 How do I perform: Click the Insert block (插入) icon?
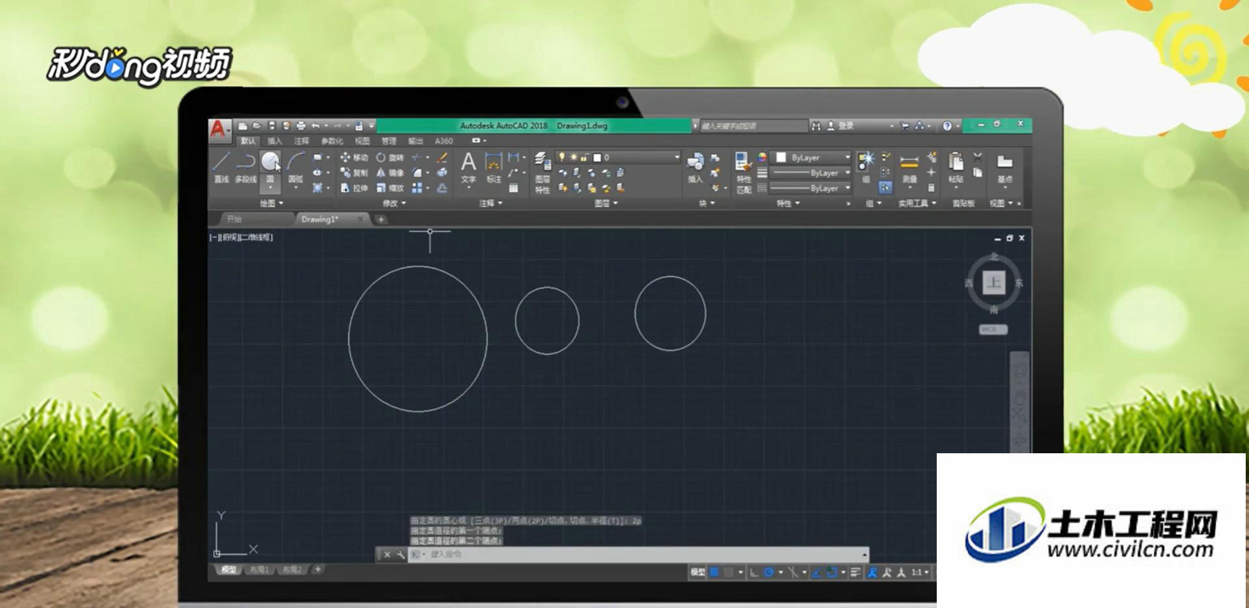tap(695, 167)
